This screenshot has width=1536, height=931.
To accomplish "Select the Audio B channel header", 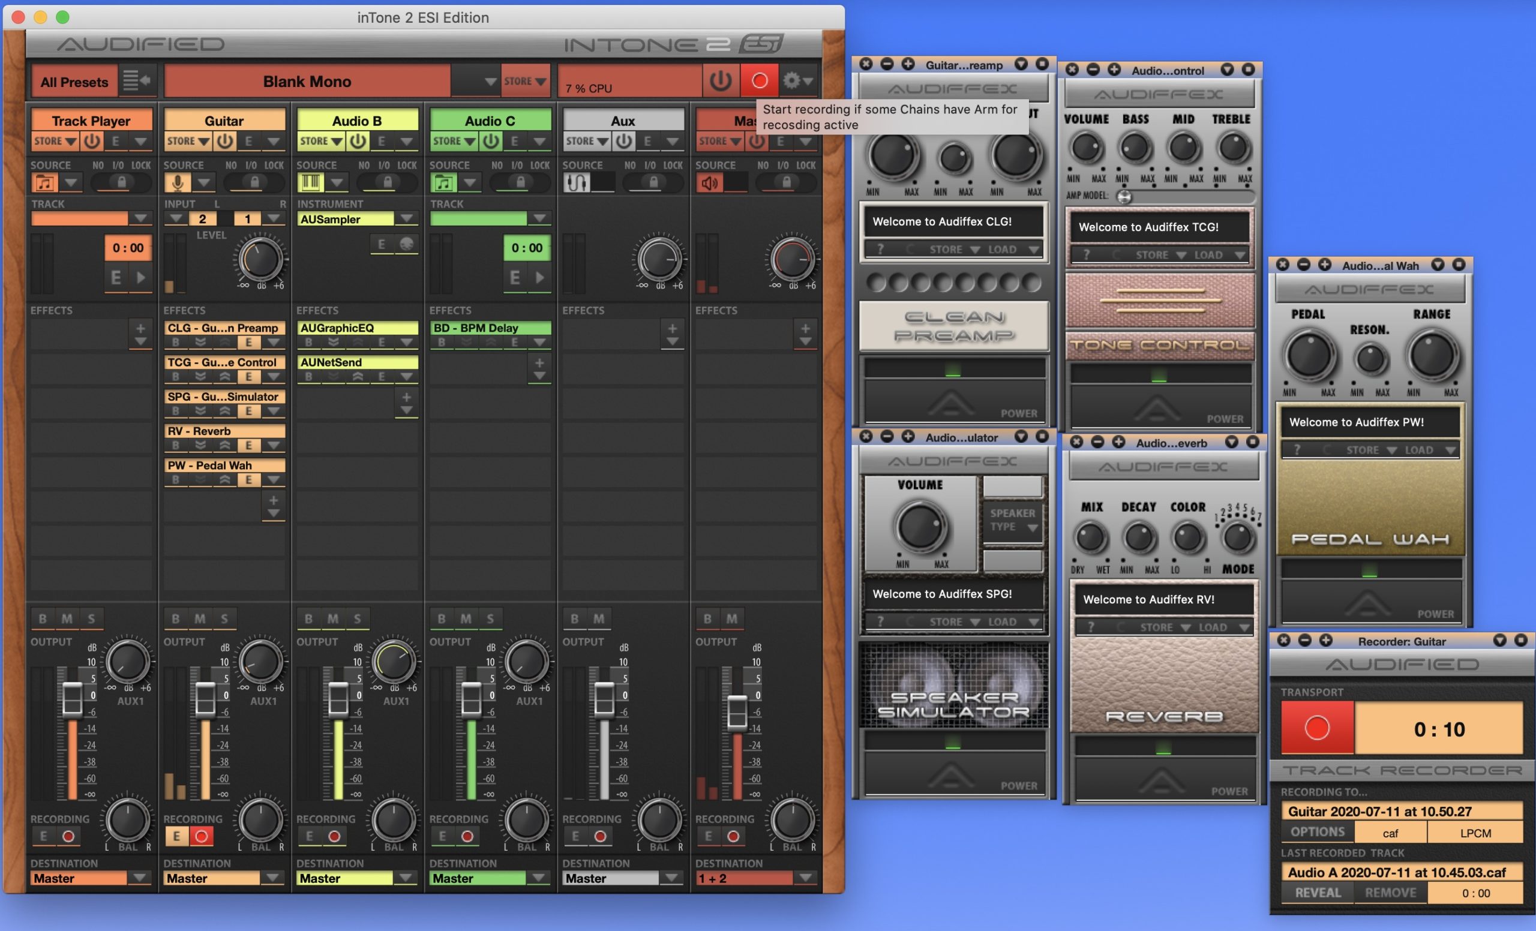I will click(x=357, y=120).
